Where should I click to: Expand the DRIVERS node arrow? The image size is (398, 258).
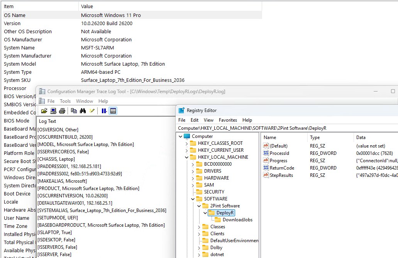tap(193, 171)
